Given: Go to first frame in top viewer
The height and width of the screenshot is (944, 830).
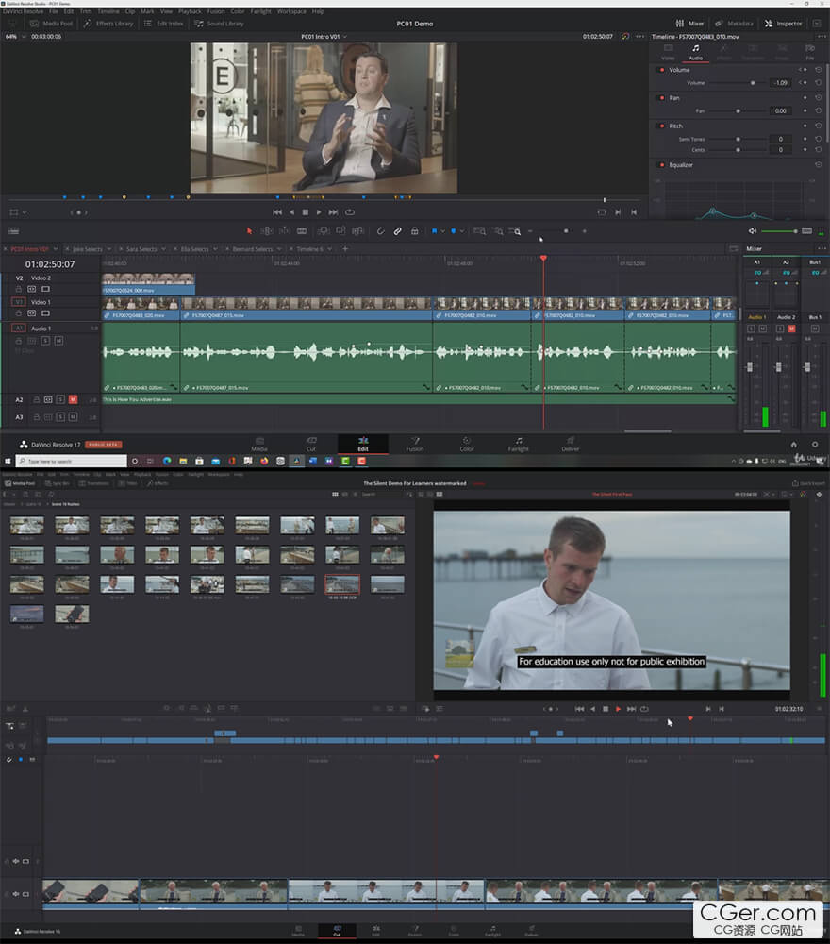Looking at the screenshot, I should pos(277,212).
